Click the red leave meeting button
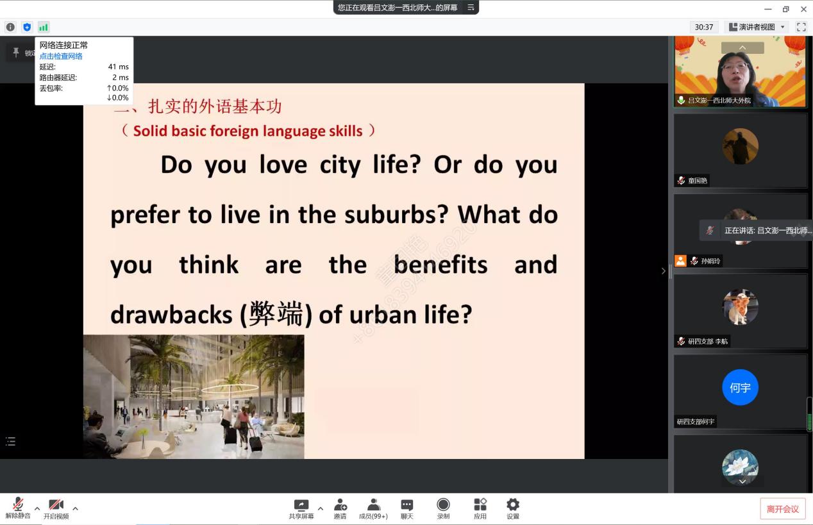Screen dimensions: 813x525 782,509
